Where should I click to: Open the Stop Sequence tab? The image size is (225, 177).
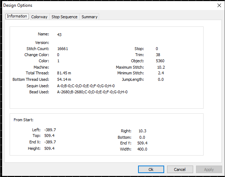click(x=64, y=17)
